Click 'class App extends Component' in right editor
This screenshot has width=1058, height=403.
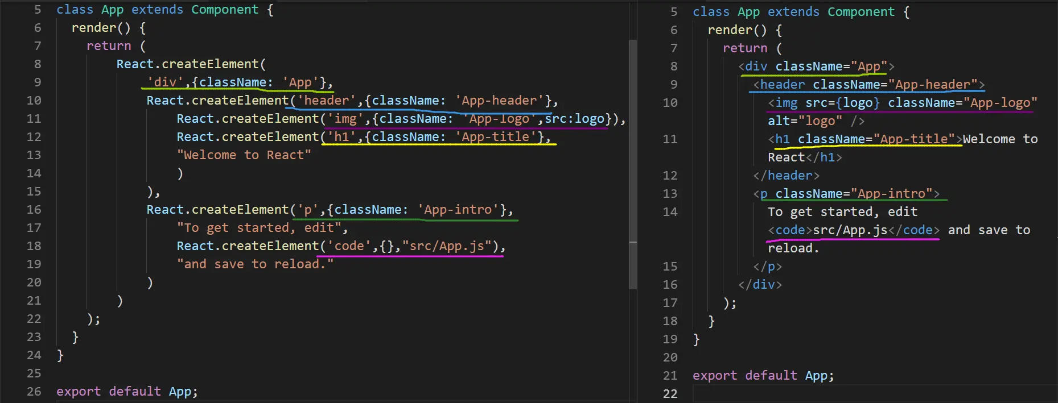794,12
